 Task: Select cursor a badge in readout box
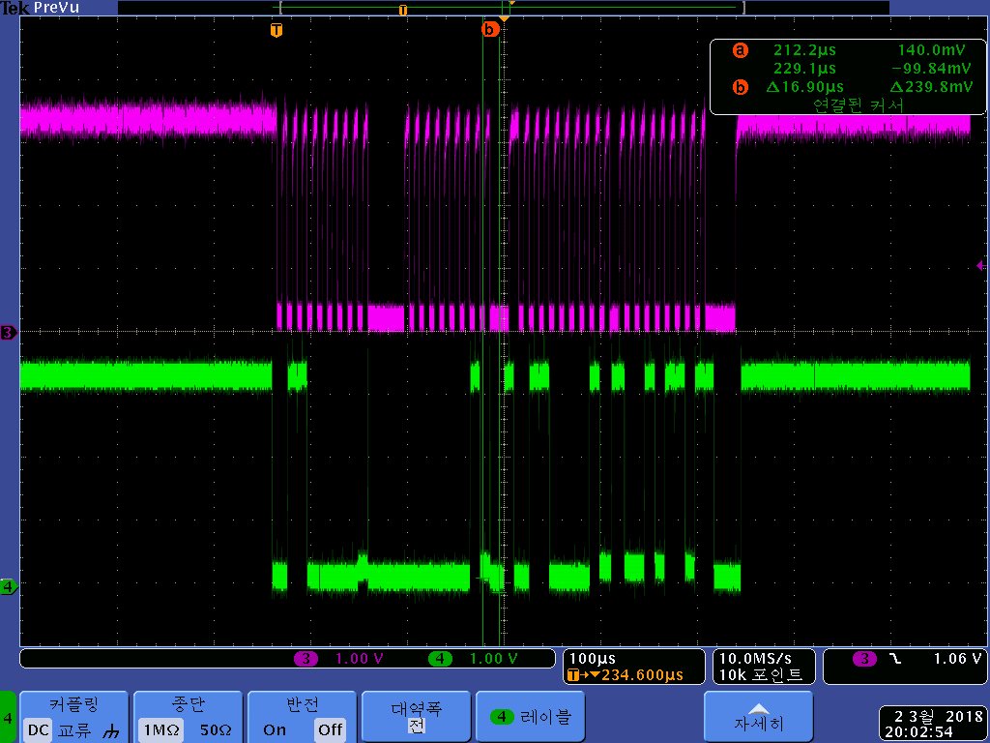pos(740,50)
